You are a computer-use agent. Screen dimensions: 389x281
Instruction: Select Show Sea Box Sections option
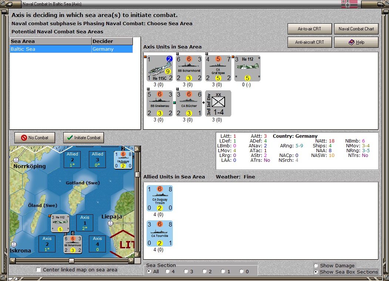[316, 272]
